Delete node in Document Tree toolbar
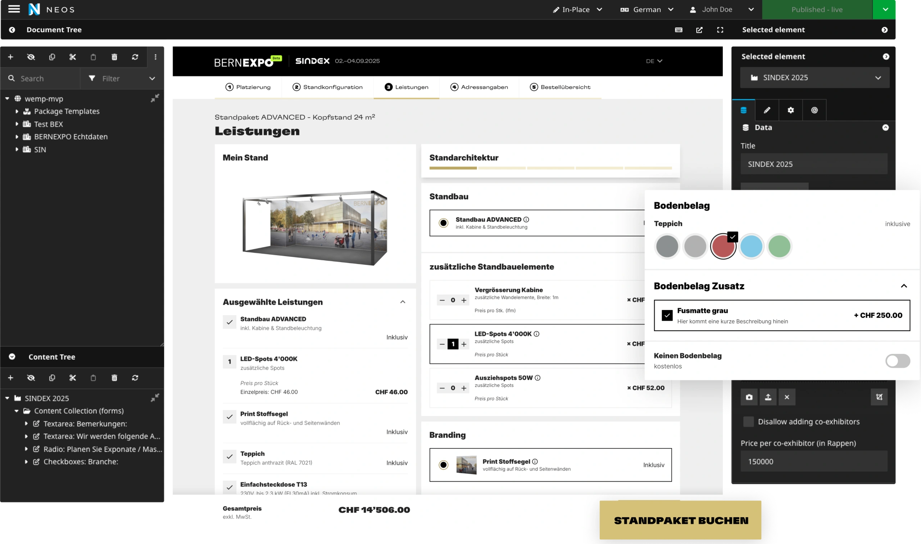 114,57
